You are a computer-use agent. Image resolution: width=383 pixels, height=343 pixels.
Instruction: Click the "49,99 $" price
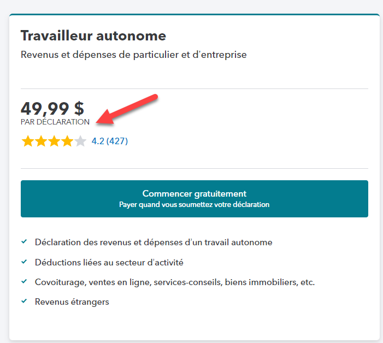click(52, 108)
